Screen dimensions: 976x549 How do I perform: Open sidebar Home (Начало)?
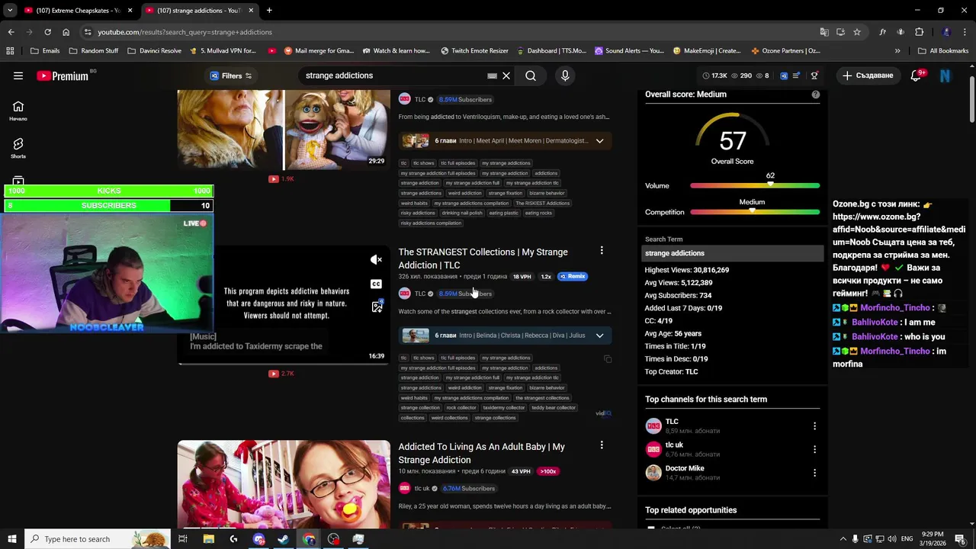pos(18,111)
